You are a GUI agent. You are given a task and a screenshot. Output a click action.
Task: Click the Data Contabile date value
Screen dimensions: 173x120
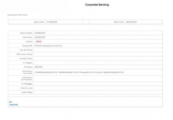[40, 33]
